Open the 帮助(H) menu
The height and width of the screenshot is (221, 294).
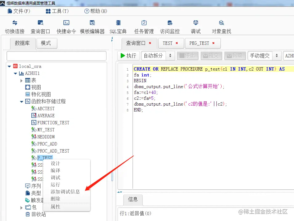point(96,11)
